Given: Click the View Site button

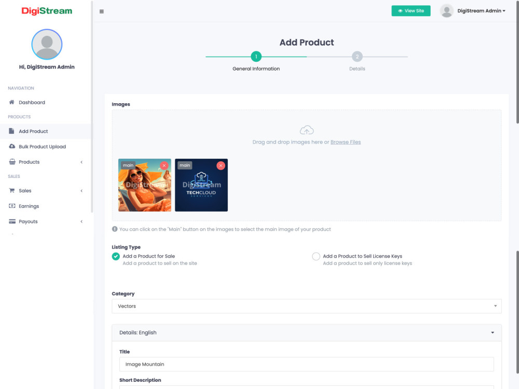Looking at the screenshot, I should [411, 11].
